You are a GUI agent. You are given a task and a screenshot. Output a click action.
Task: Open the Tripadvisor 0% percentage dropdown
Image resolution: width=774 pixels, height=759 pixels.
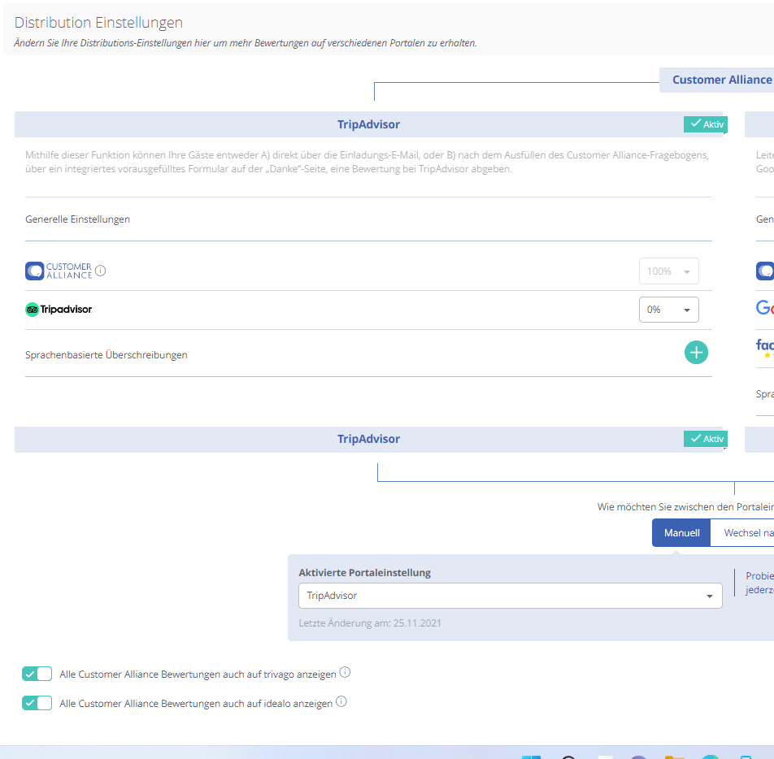click(669, 310)
